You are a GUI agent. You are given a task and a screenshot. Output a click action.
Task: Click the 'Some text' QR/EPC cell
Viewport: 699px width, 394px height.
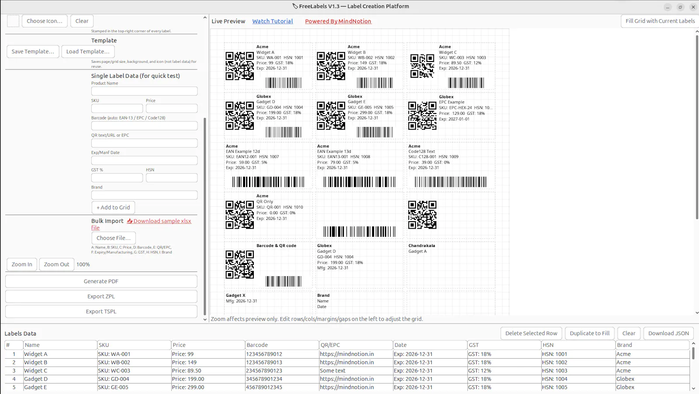[x=356, y=371]
